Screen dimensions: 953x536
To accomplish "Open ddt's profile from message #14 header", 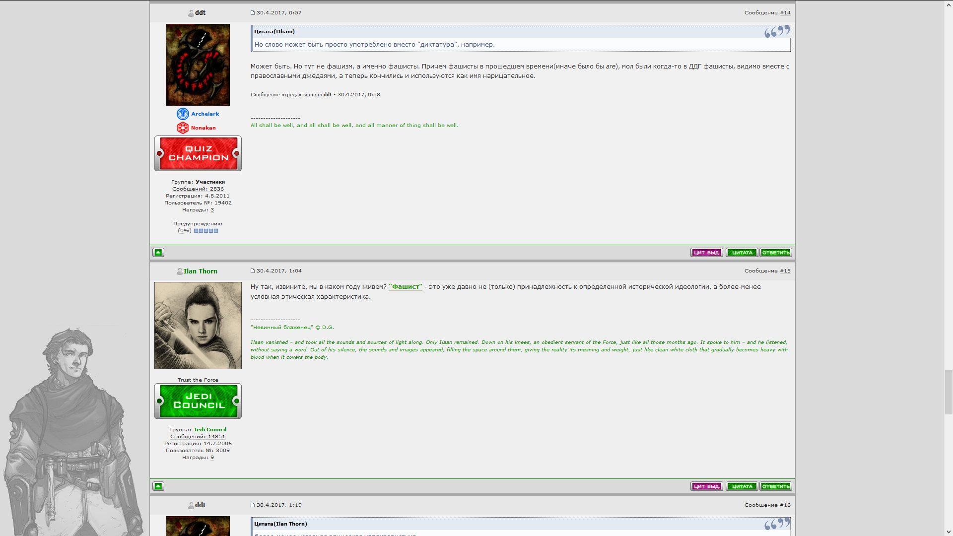I will click(200, 13).
